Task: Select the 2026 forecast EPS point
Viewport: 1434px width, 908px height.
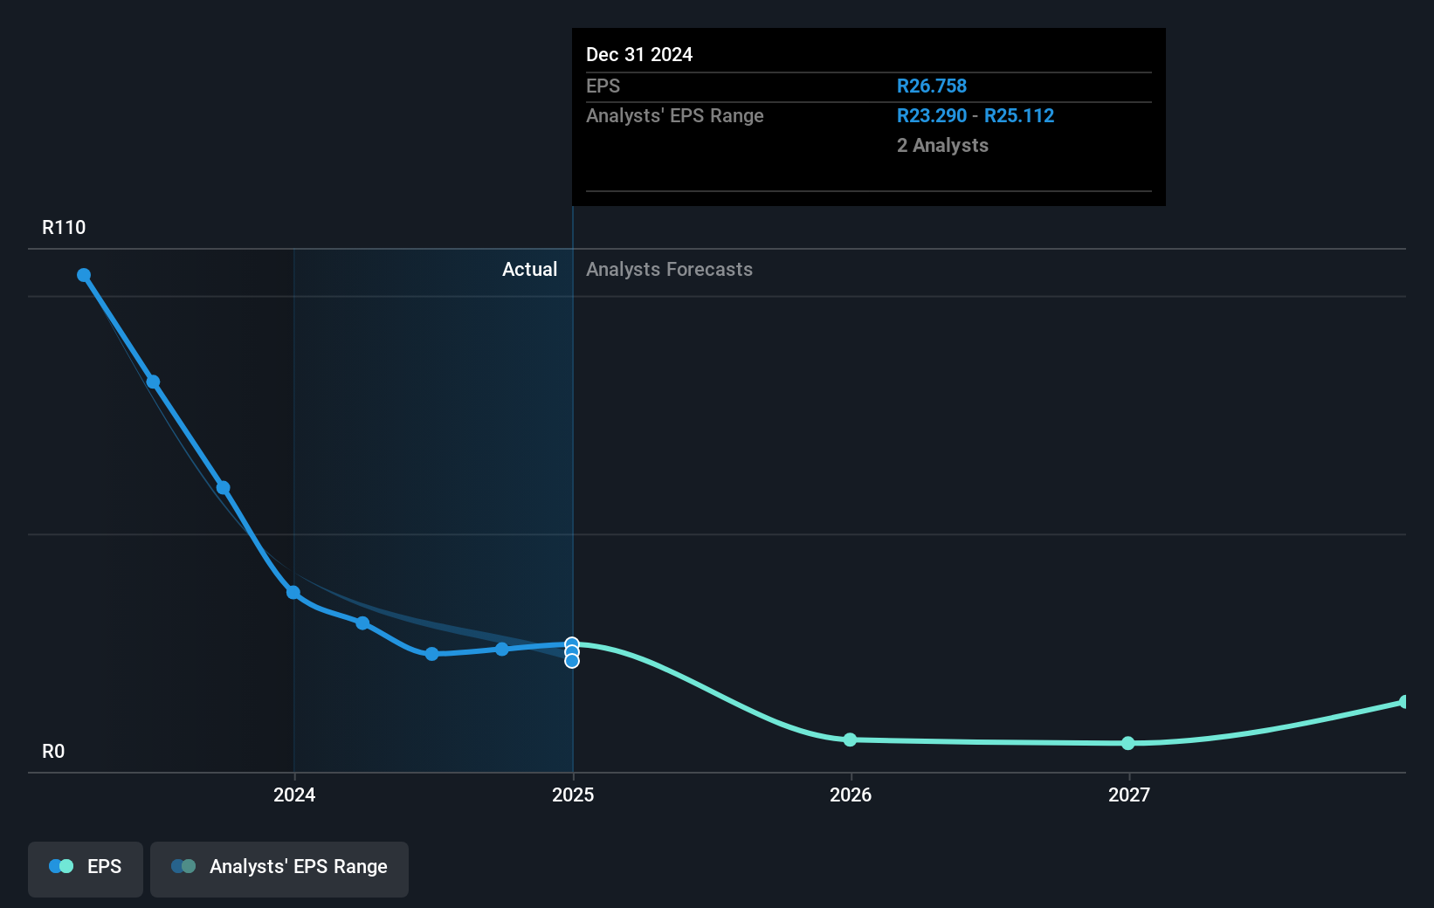Action: 850,739
